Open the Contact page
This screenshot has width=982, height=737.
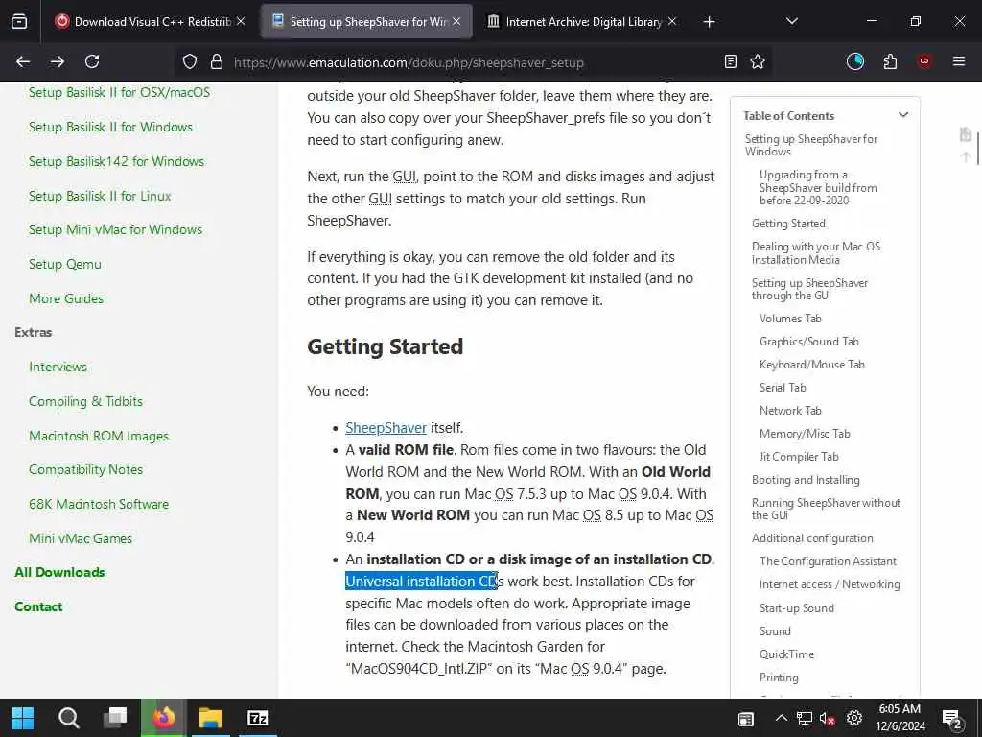pos(38,606)
